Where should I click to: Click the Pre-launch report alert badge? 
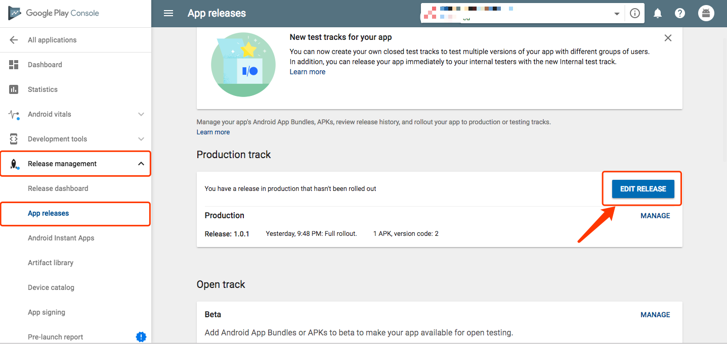point(141,337)
